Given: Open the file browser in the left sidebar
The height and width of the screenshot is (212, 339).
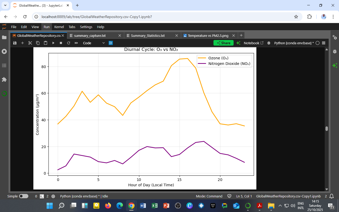Looking at the screenshot, I should (4, 37).
